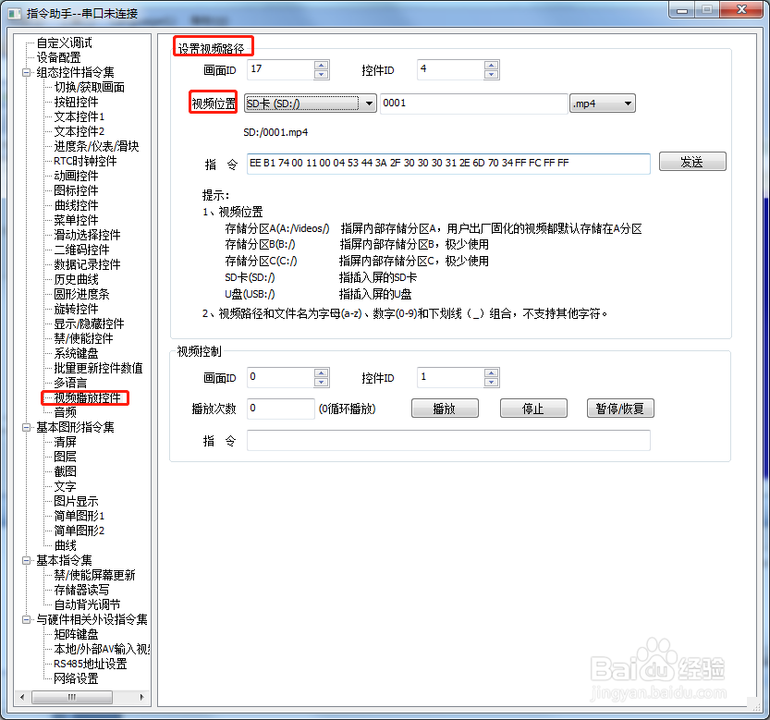Select 自定义调试 in the tree
The height and width of the screenshot is (720, 770).
(65, 43)
